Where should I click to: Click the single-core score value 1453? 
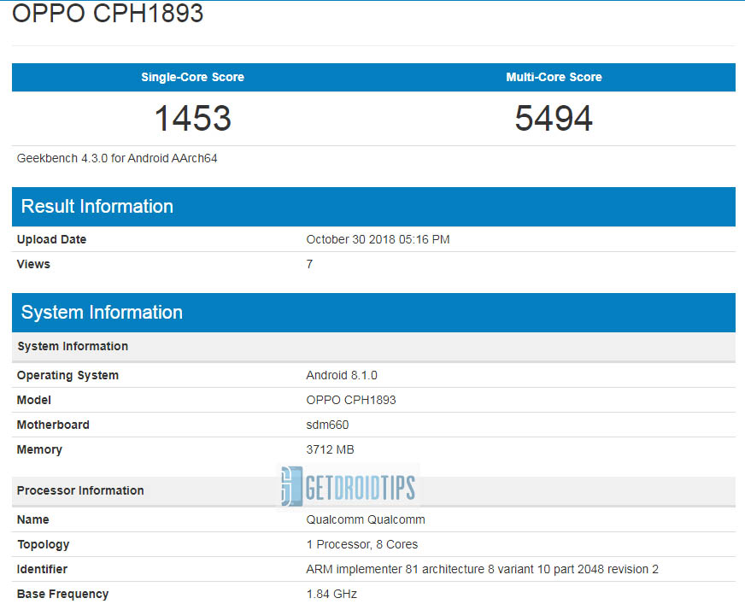[193, 118]
